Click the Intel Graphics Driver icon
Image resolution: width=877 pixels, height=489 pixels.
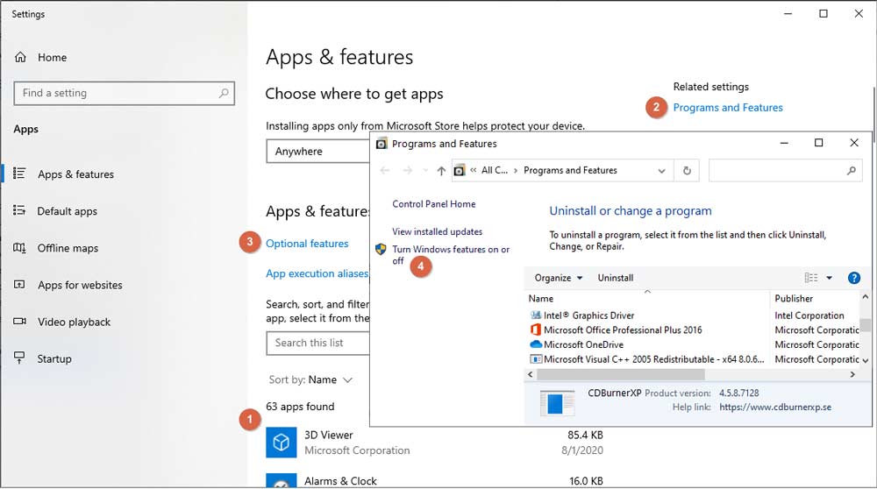[x=536, y=315]
